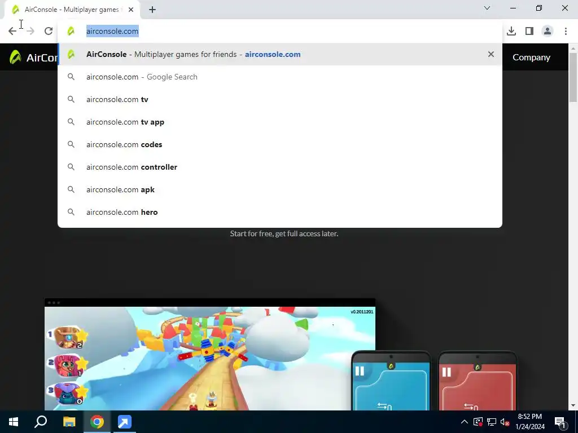Select the 'airconsole.com apk' suggestion
The image size is (578, 433).
coord(280,189)
